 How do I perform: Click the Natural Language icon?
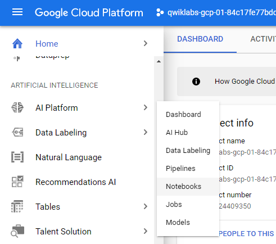point(17,157)
